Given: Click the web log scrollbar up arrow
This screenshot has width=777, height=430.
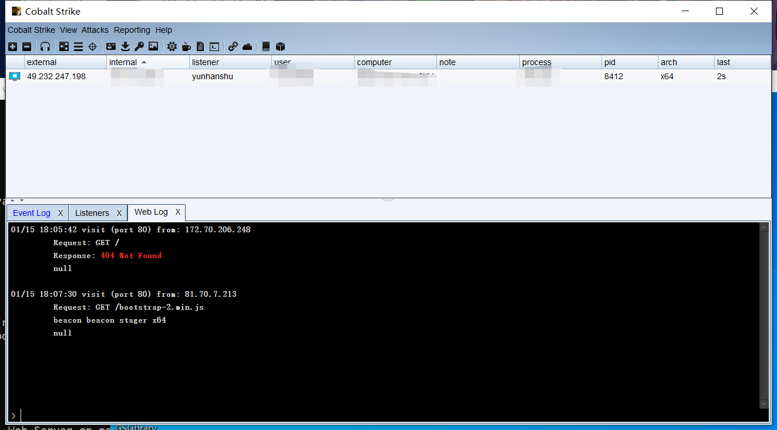Looking at the screenshot, I should (763, 227).
